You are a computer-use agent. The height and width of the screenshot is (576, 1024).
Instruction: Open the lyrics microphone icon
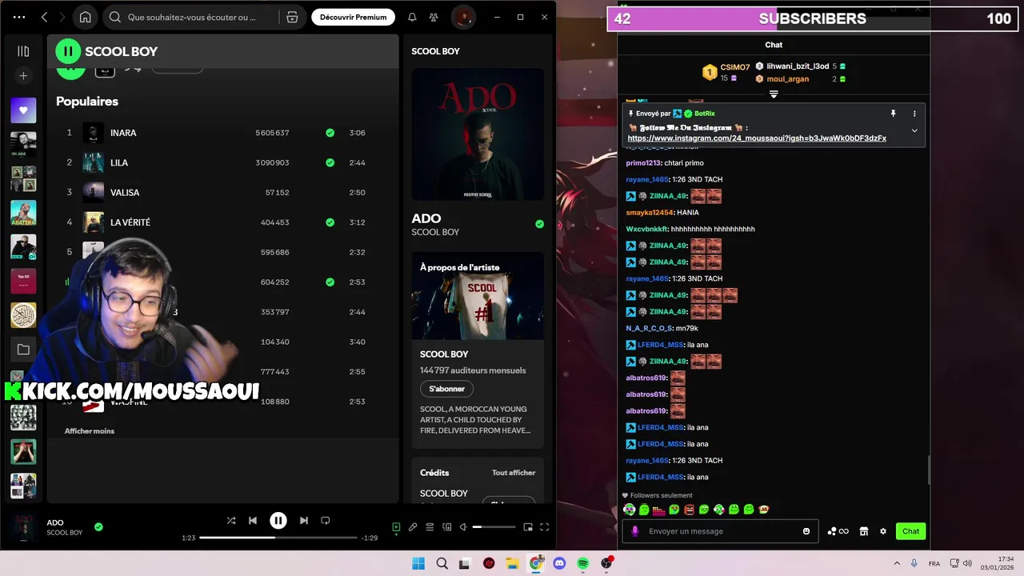click(x=413, y=527)
